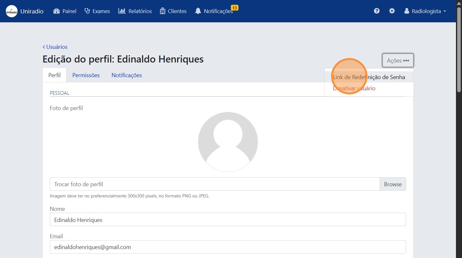The height and width of the screenshot is (258, 462).
Task: Open Notificações bell icon
Action: [x=198, y=11]
